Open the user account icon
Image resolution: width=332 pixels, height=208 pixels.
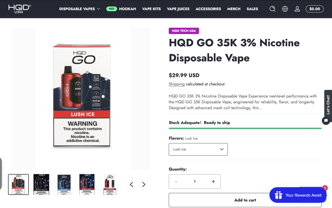coord(297,9)
